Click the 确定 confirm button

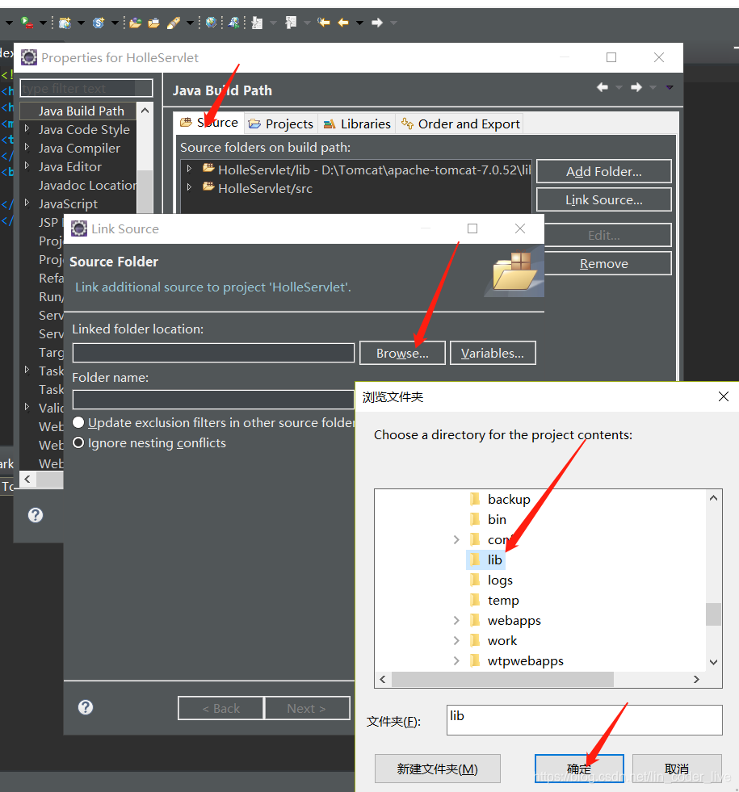point(579,769)
